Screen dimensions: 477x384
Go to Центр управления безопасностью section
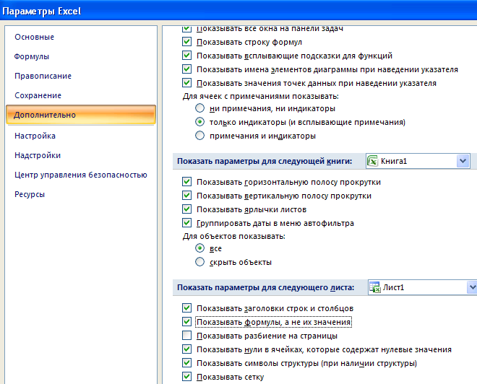[x=81, y=175]
